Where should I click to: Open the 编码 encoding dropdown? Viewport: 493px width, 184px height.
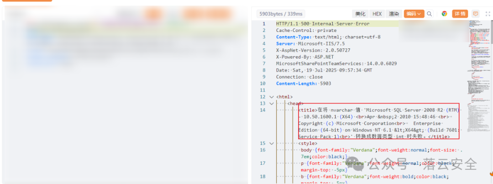click(414, 14)
